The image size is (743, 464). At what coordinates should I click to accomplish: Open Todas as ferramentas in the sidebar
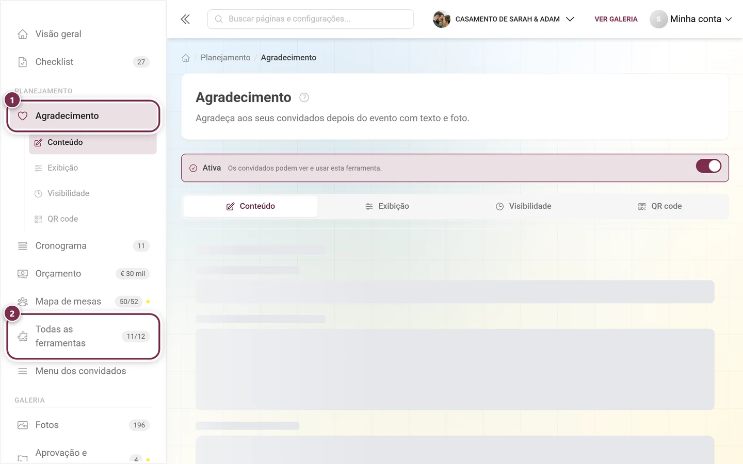point(83,336)
